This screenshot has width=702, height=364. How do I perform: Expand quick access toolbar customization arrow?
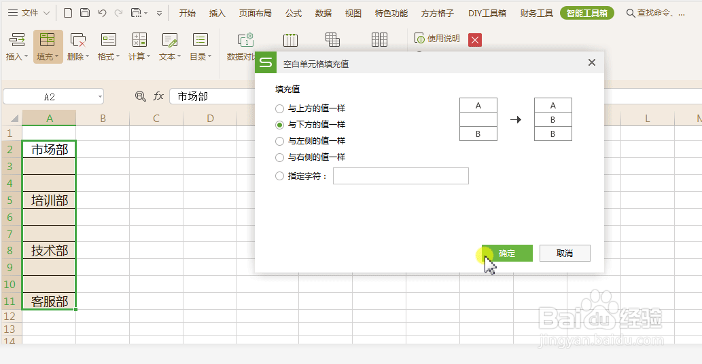[160, 14]
